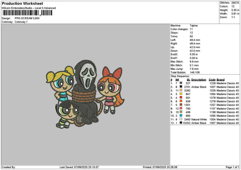
Task: Click the design name 'PPG SCREAM 3,8IN'
Action: click(27, 18)
